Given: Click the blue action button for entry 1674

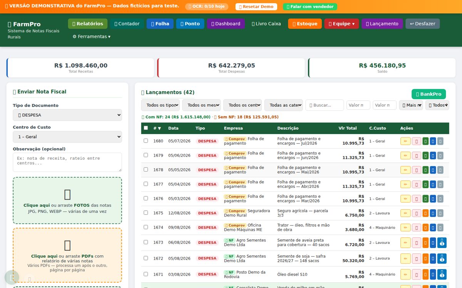Looking at the screenshot, I should pyautogui.click(x=433, y=227).
